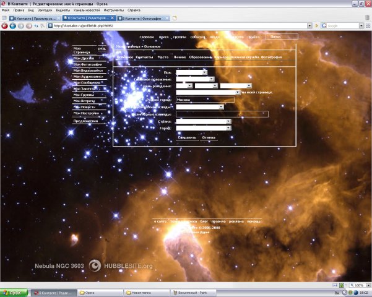The width and height of the screenshot is (372, 297).
Task: Click the Google search field in the toolbar
Action: (x=343, y=25)
